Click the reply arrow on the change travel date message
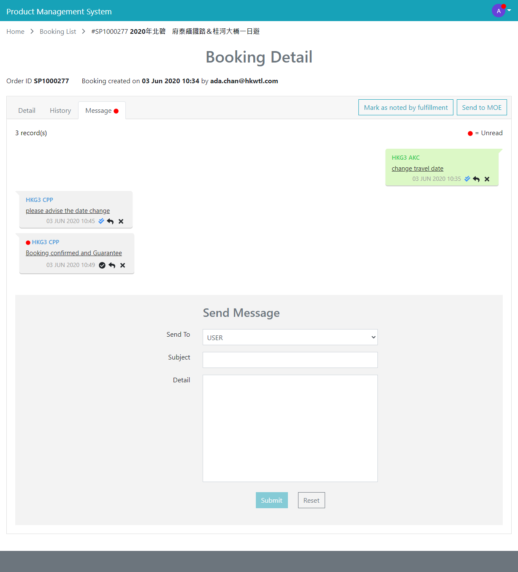 pos(477,179)
